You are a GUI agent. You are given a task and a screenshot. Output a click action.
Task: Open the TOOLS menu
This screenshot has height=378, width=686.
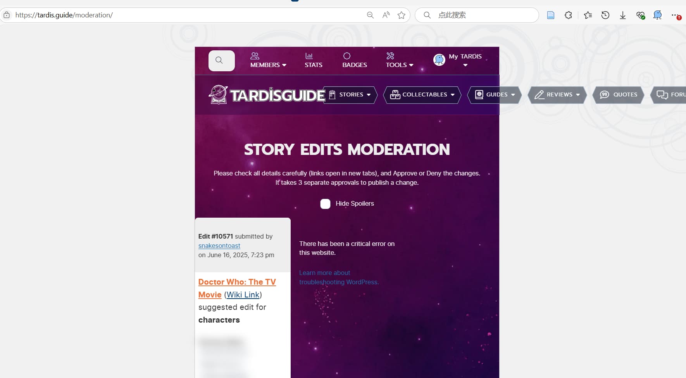pyautogui.click(x=399, y=60)
